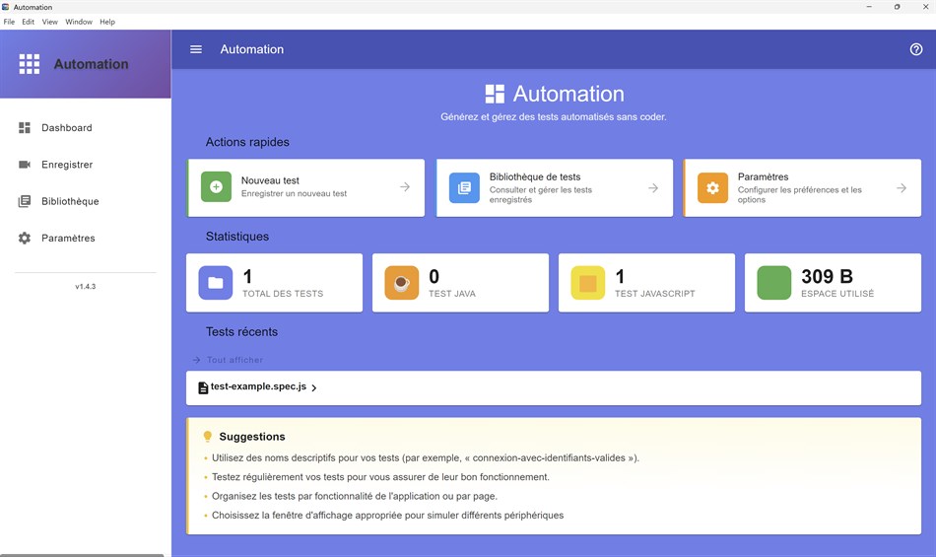Click the arrow icon next to Tout afficher
The image size is (936, 557).
(x=196, y=360)
